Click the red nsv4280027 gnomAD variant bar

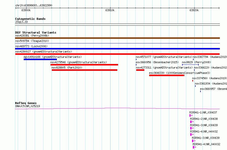tap(117, 54)
